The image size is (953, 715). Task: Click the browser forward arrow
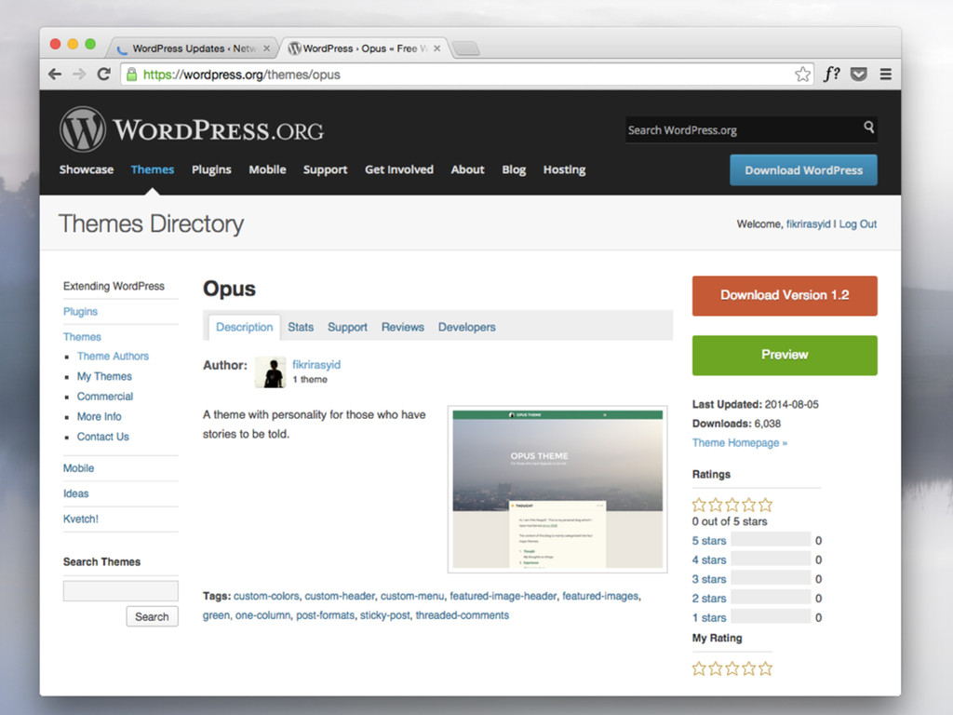tap(80, 74)
